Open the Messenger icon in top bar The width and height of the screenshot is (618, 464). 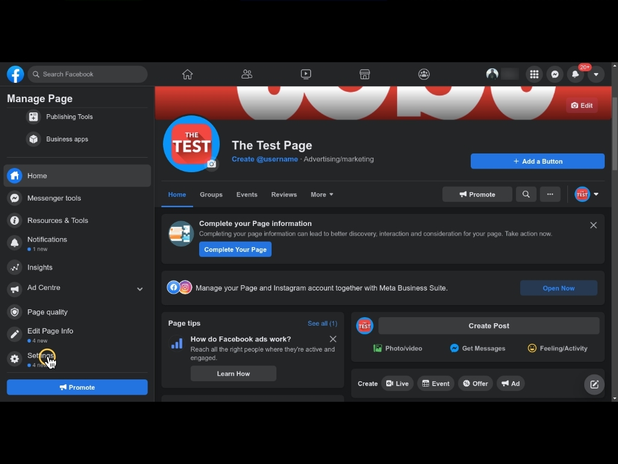[555, 74]
